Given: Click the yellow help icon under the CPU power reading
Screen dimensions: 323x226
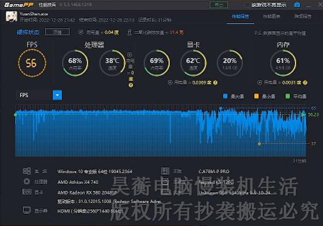Looking at the screenshot, I should pyautogui.click(x=131, y=85).
